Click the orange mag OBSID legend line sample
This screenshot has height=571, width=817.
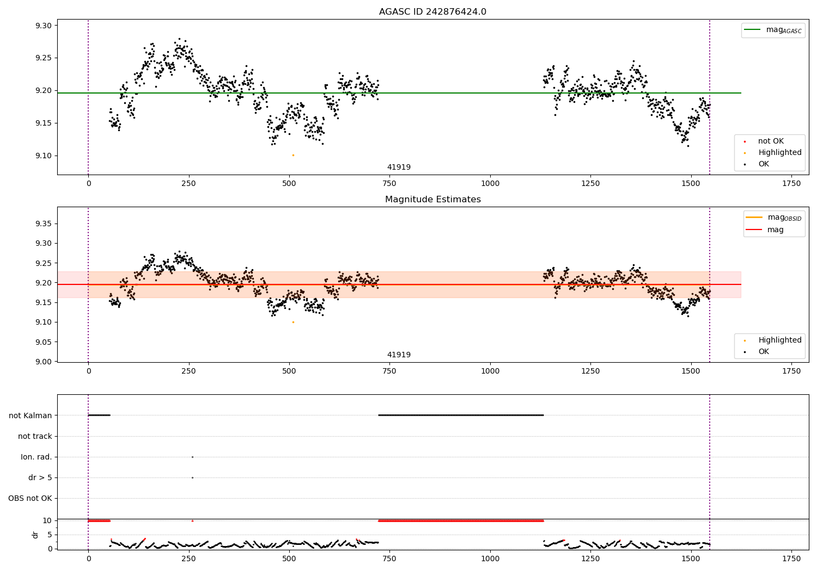tap(754, 218)
